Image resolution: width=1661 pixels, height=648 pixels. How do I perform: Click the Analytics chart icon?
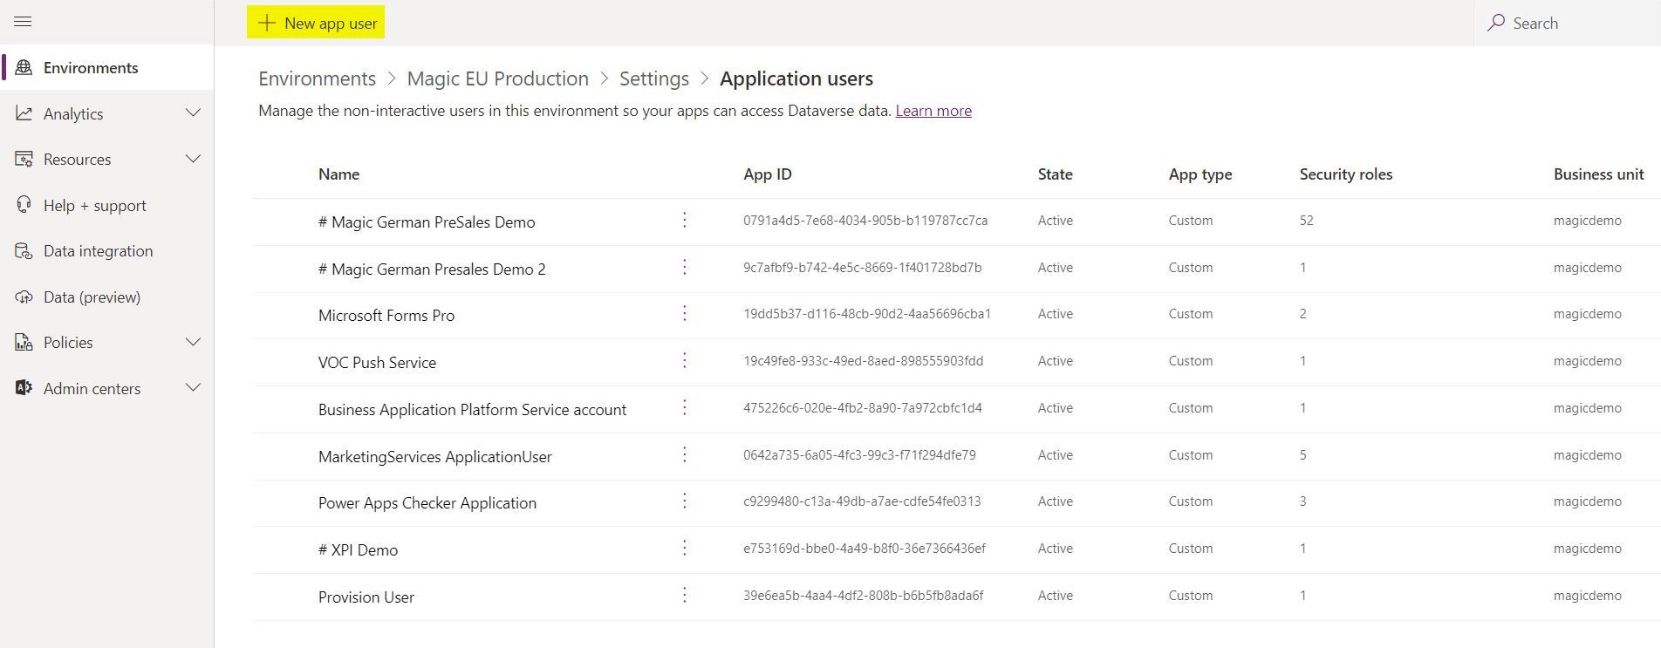click(x=24, y=113)
